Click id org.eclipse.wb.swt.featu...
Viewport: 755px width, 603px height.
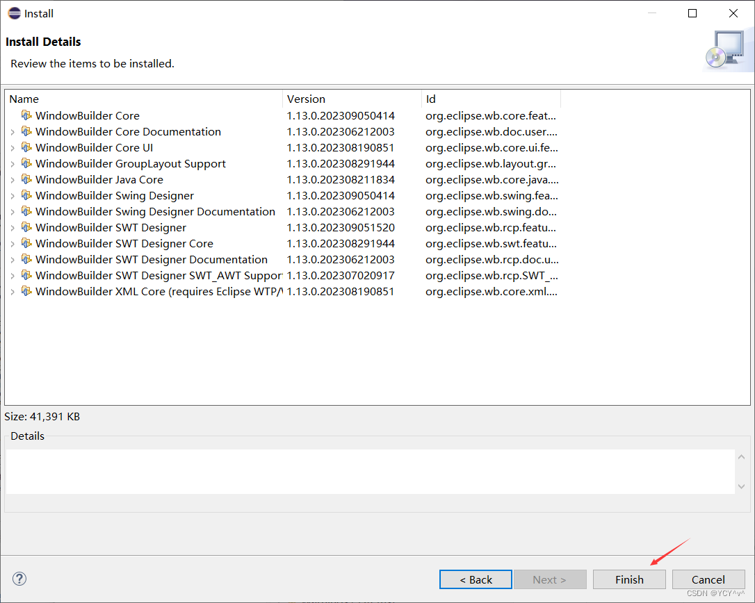click(491, 244)
